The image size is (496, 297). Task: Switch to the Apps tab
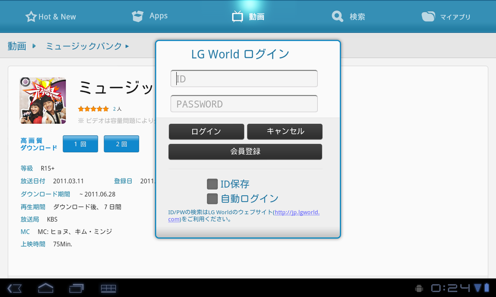(150, 16)
